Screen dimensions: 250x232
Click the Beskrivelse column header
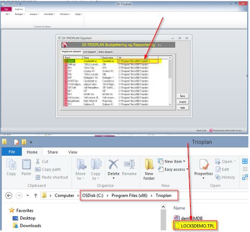109,58
